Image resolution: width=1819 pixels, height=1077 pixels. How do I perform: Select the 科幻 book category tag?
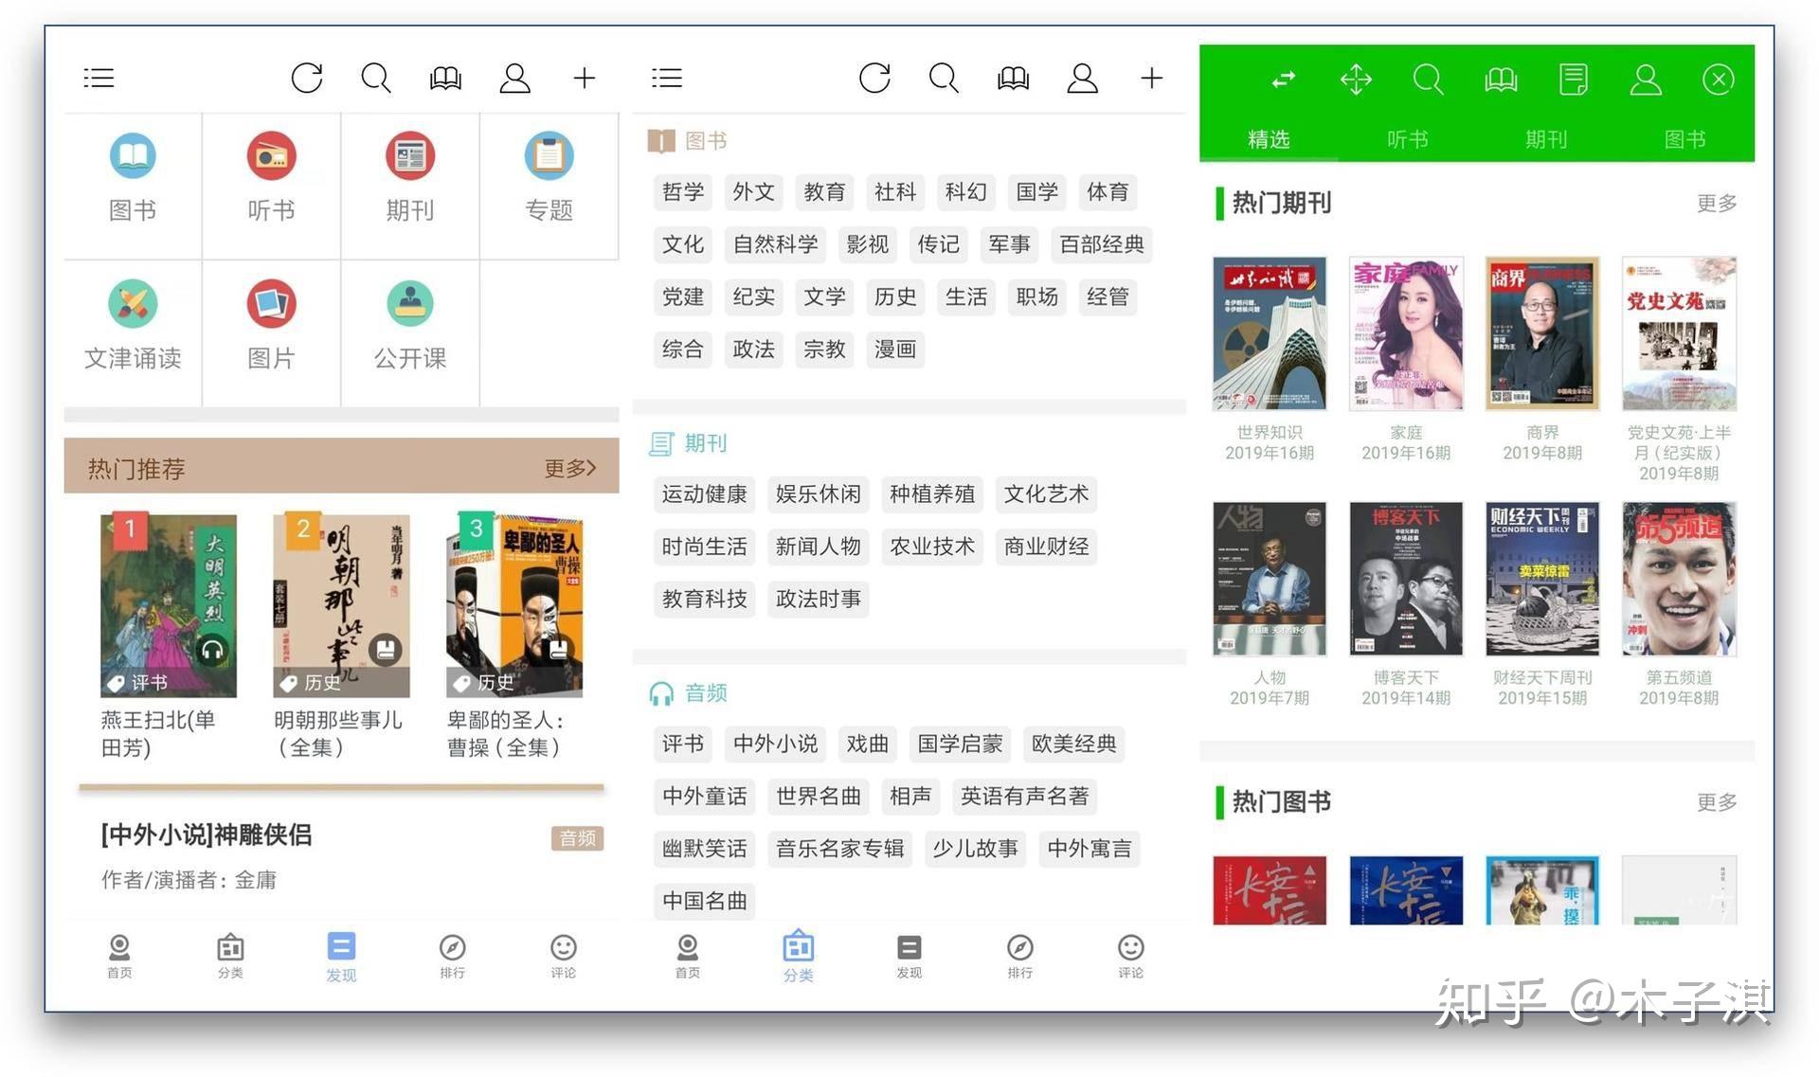tap(965, 192)
